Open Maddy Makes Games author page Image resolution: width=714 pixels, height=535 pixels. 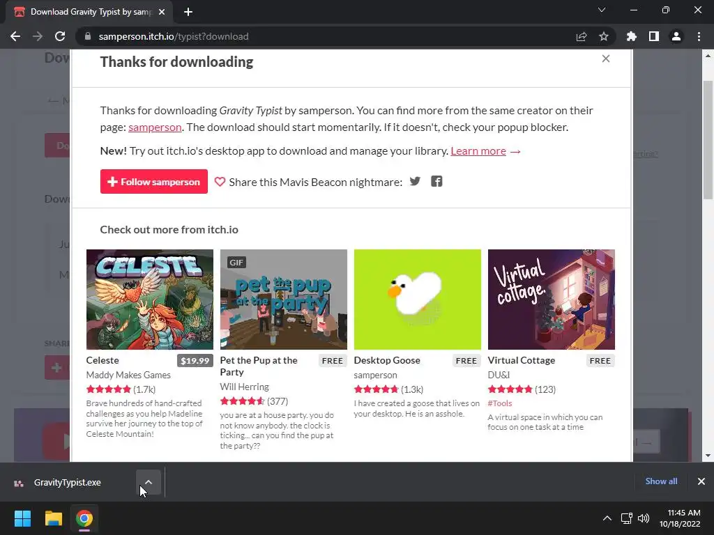click(x=128, y=375)
